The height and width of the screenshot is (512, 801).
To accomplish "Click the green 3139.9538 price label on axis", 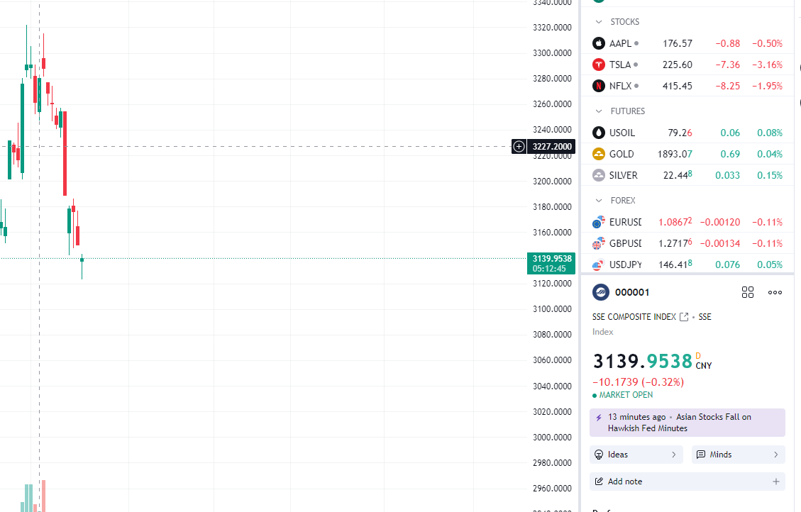I will (551, 263).
